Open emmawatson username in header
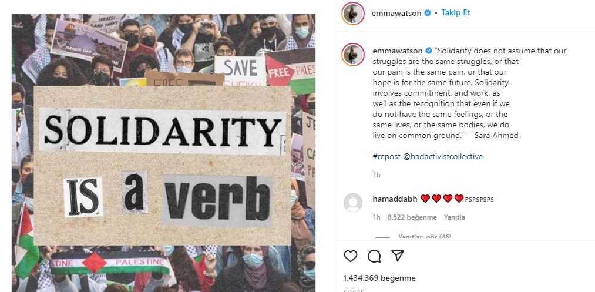Image resolution: width=595 pixels, height=292 pixels. pyautogui.click(x=396, y=13)
